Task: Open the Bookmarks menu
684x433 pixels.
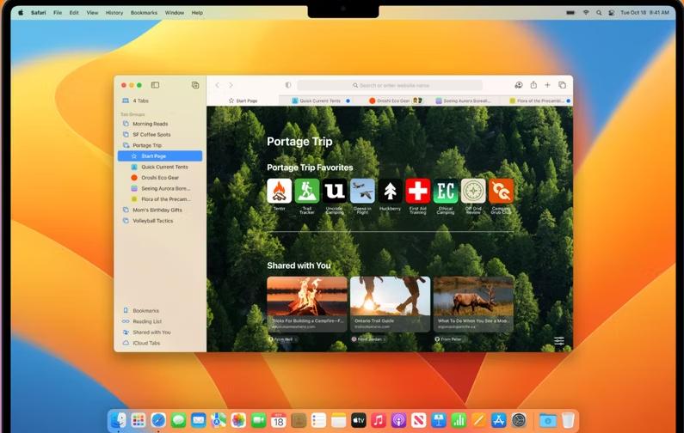Action: point(144,13)
